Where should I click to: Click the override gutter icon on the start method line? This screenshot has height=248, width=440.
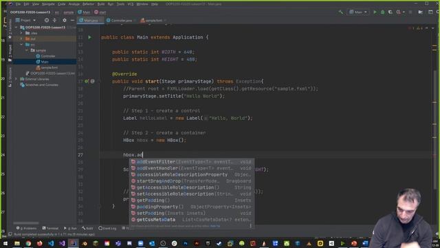(87, 81)
